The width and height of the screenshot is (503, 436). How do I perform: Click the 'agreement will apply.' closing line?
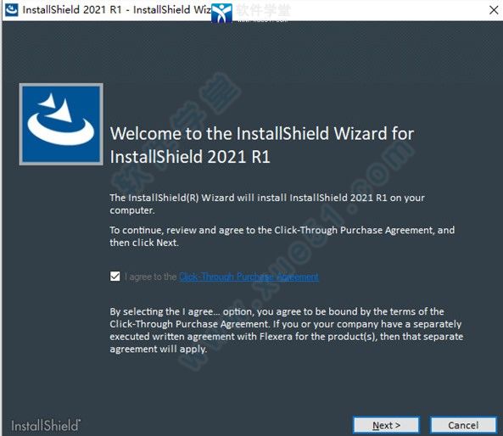click(158, 349)
